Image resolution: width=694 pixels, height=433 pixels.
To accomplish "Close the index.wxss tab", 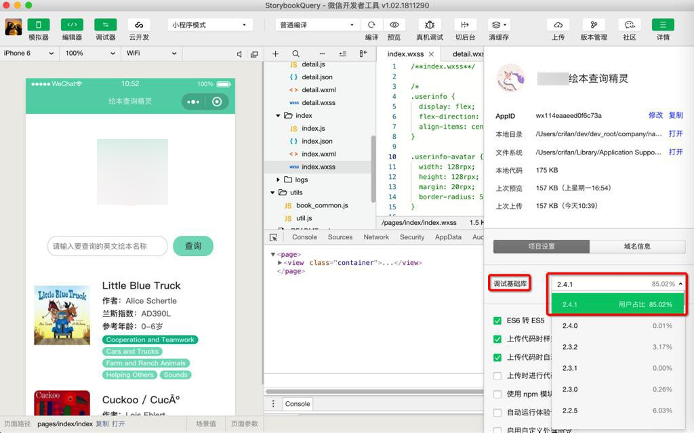I will (x=431, y=54).
